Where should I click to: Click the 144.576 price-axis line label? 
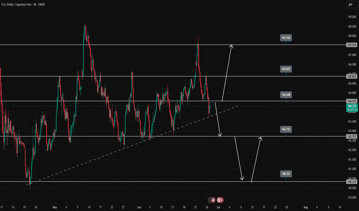point(352,101)
